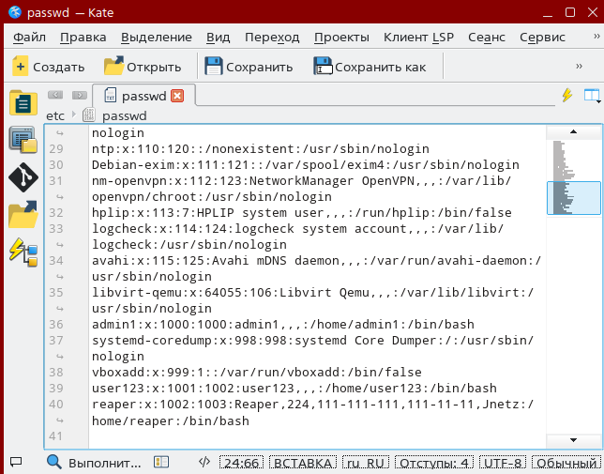604x474 pixels.
Task: Click the Выполнит... search button
Action: click(94, 462)
